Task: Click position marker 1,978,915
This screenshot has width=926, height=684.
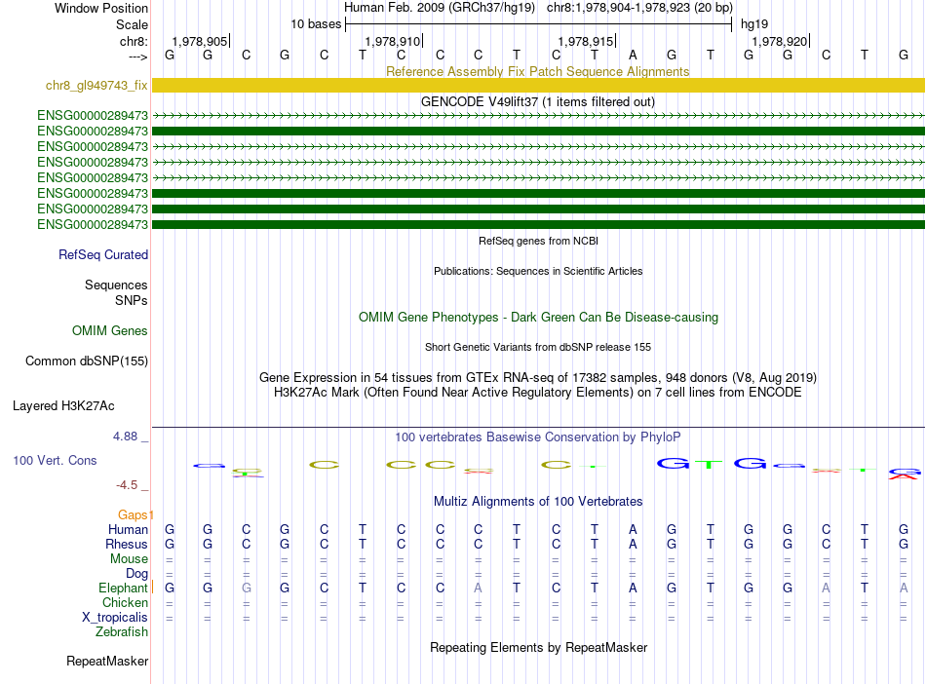Action: (586, 41)
